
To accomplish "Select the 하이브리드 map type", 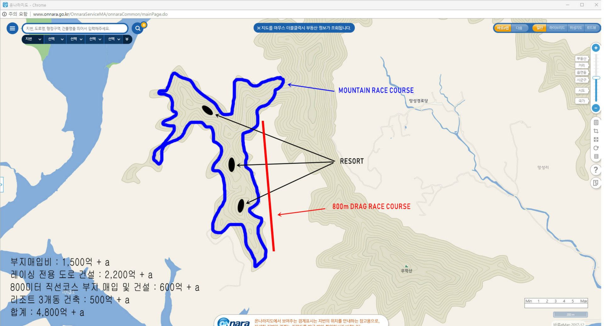I will 557,28.
